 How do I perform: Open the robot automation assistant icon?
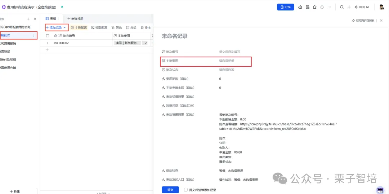(300, 7)
